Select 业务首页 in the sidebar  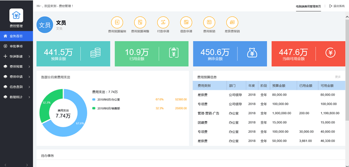click(x=16, y=36)
